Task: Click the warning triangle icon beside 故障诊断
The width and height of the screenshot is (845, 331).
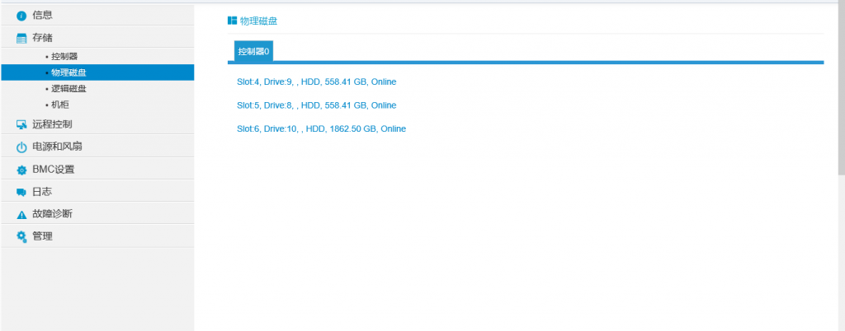Action: 21,214
